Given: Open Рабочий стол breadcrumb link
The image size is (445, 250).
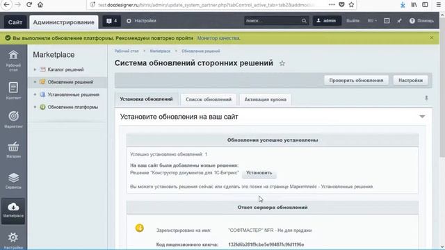Looking at the screenshot, I should pyautogui.click(x=127, y=51).
